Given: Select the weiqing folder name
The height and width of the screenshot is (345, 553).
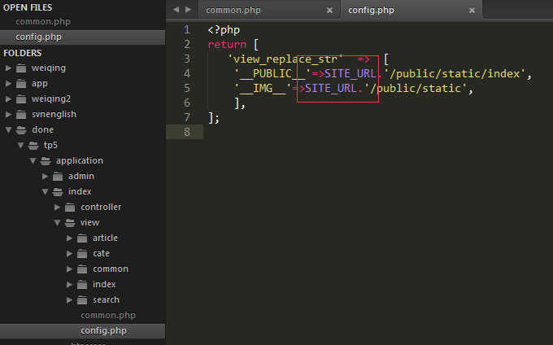Looking at the screenshot, I should (x=49, y=68).
